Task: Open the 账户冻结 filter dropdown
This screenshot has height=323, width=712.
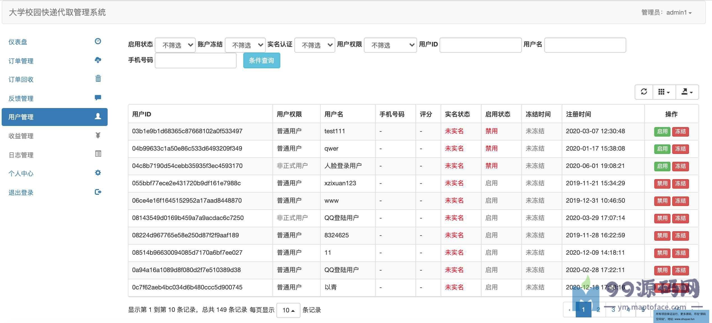Action: (x=245, y=45)
